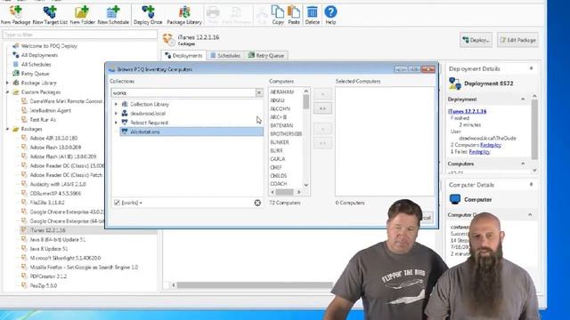This screenshot has height=320, width=570.
Task: Select the PeaZip 5.5.0 package
Action: pos(44,285)
